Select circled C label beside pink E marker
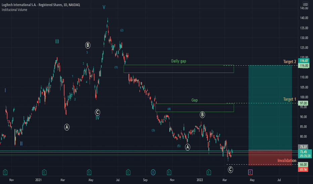 point(231,170)
